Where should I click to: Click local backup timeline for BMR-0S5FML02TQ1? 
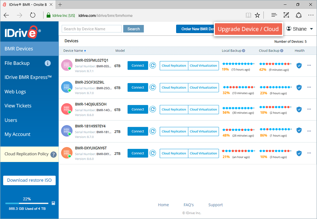tap(238, 64)
